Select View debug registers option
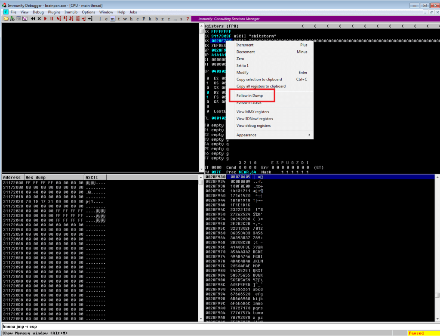Image resolution: width=440 pixels, height=336 pixels. (x=253, y=126)
